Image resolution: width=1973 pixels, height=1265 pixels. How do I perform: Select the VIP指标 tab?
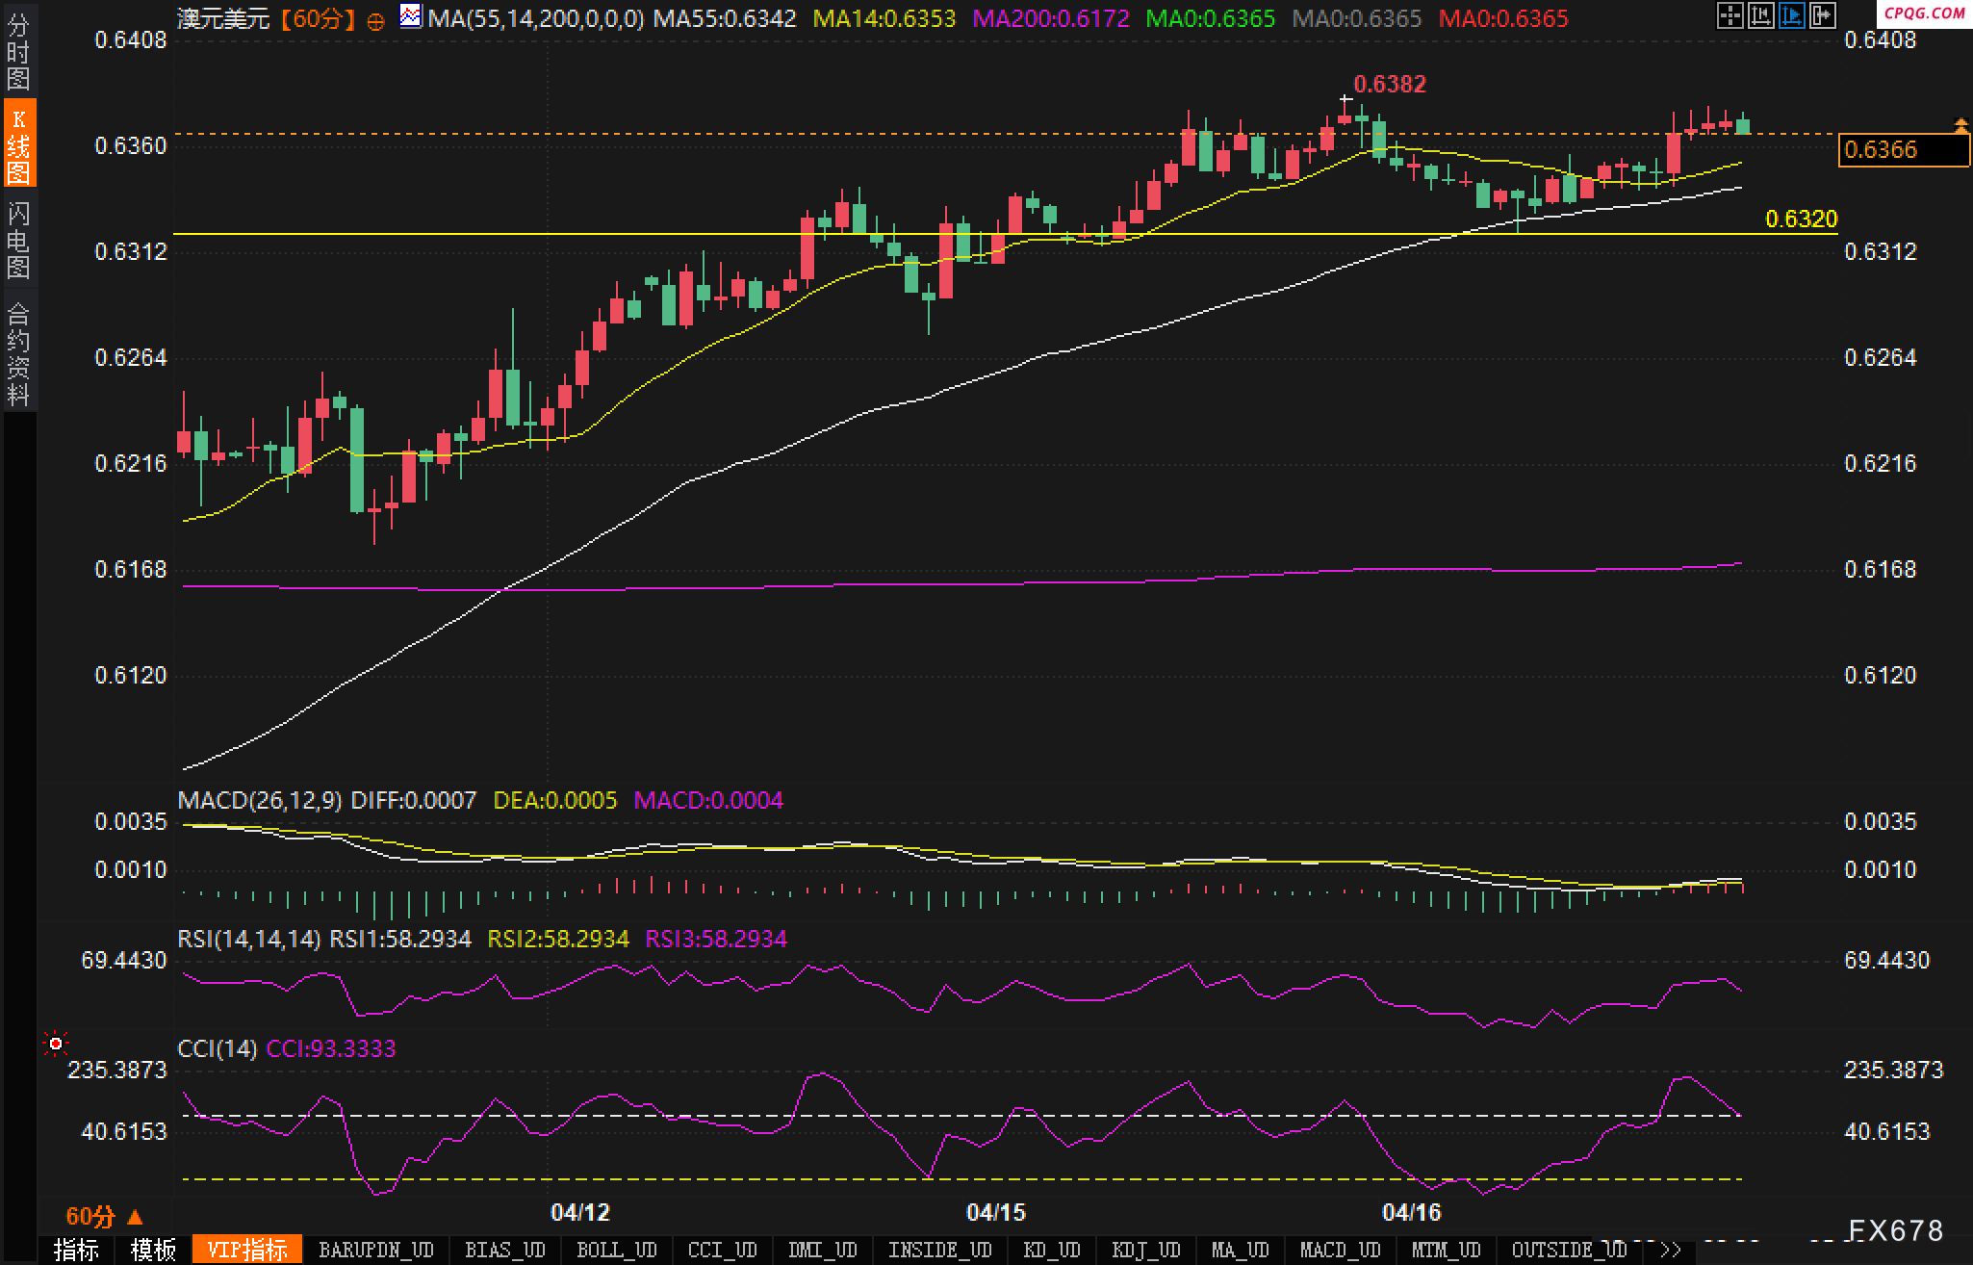click(x=247, y=1250)
